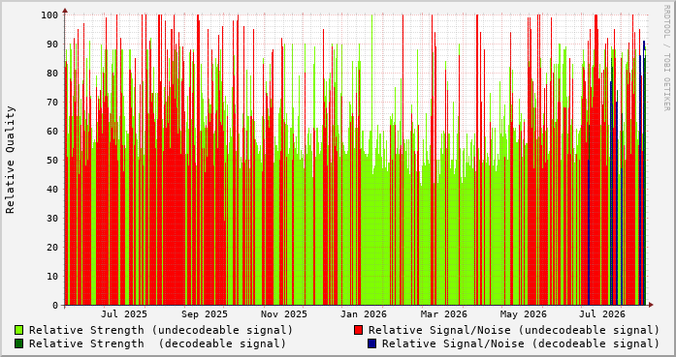Click the red undecodeable Signal/Noise legend swatch
676x357 pixels.
tap(358, 330)
